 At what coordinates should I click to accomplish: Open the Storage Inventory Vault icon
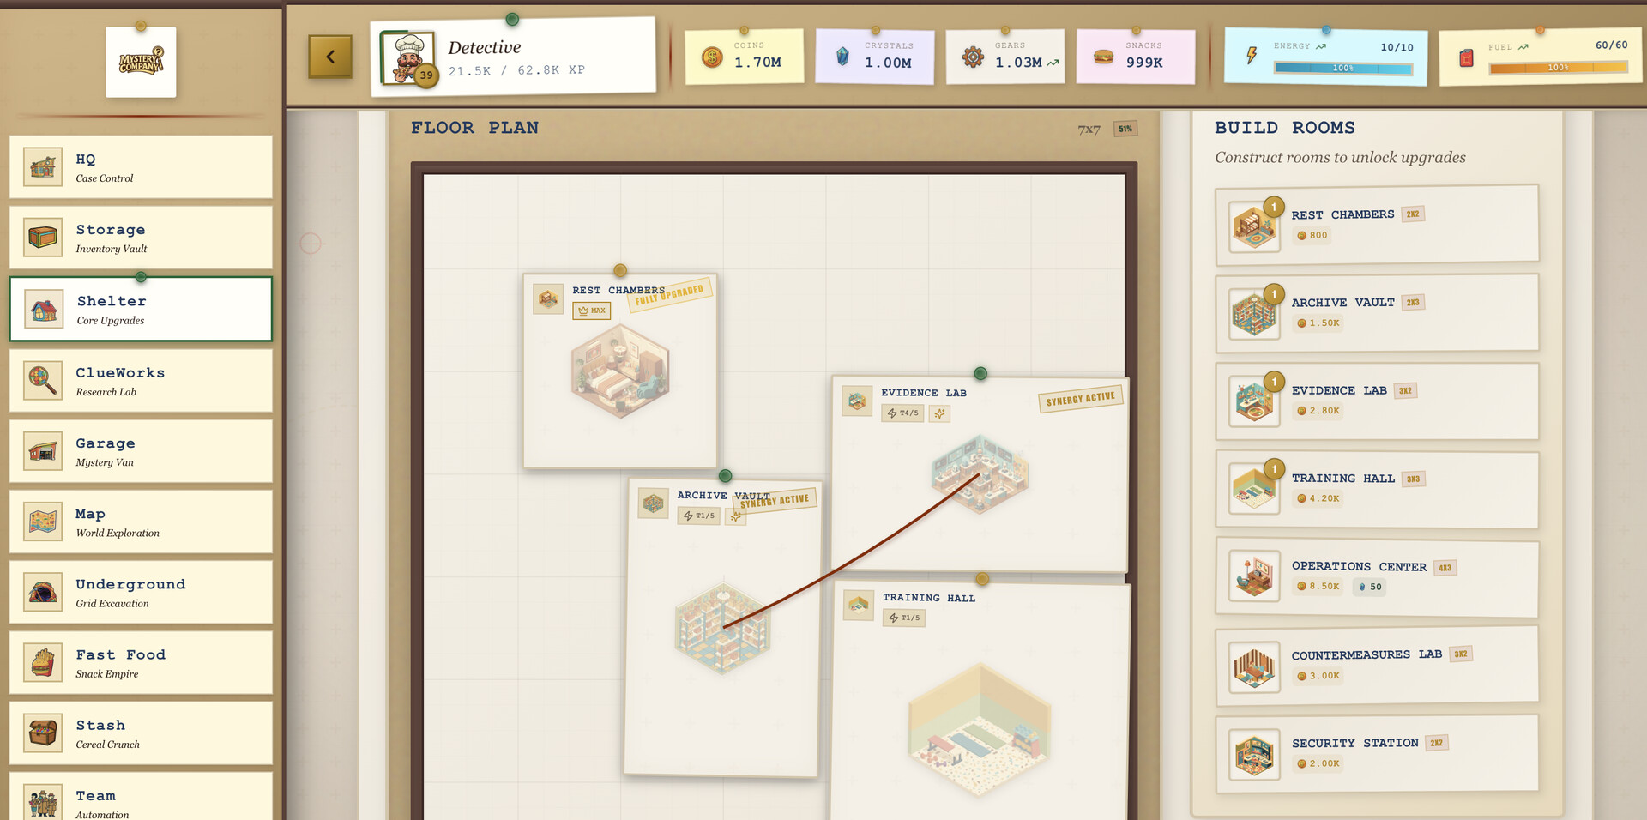click(x=42, y=237)
